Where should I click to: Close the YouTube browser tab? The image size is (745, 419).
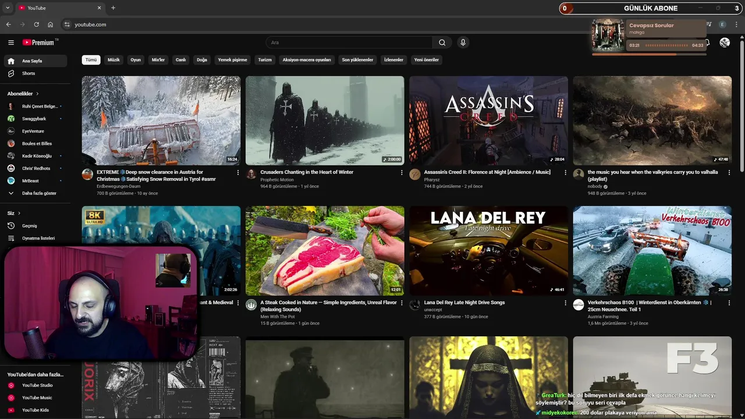[99, 8]
